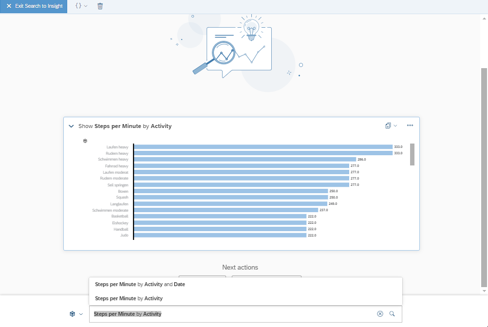488x327 pixels.
Task: Clear the search query with X icon
Action: (380, 314)
